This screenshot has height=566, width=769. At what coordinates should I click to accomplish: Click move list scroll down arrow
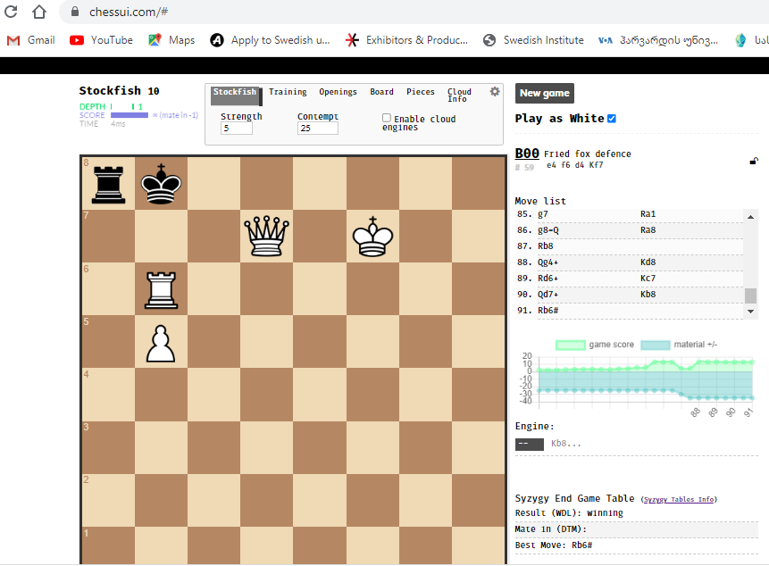[750, 312]
